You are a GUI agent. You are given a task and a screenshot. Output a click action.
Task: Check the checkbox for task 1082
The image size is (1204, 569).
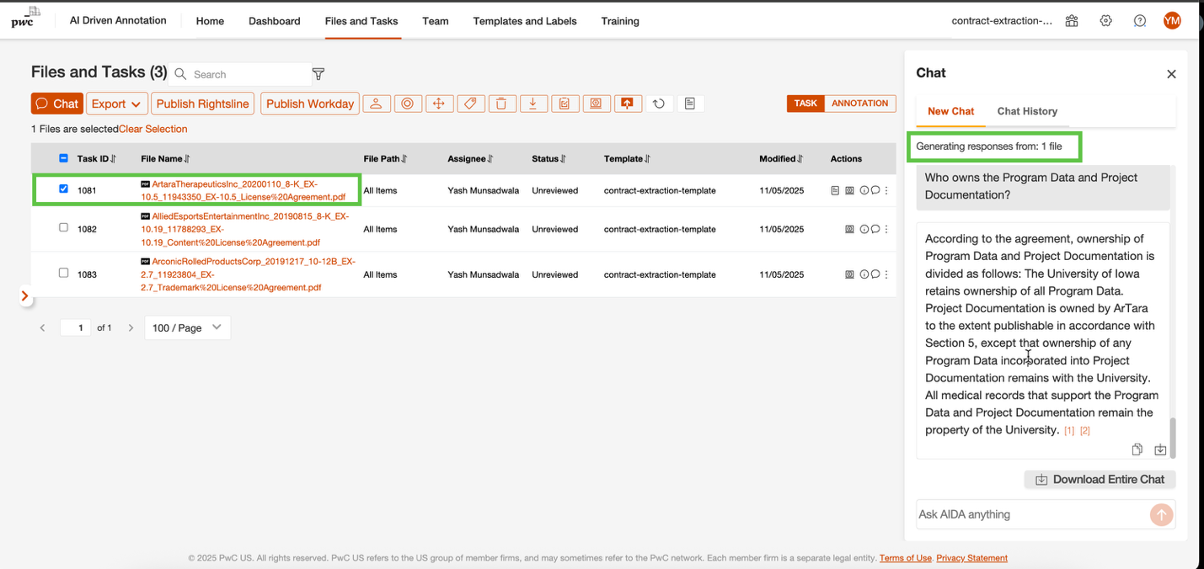coord(62,228)
